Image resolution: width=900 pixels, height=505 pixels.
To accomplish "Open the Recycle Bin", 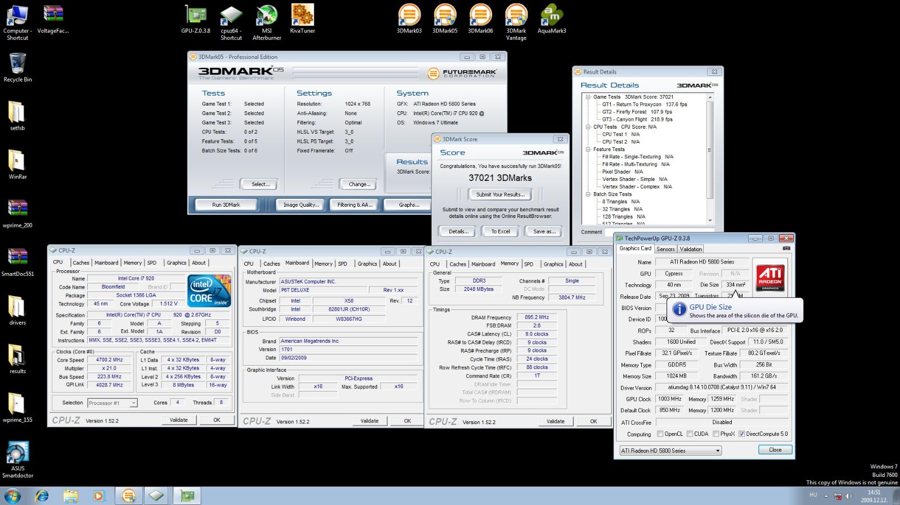I will [17, 68].
